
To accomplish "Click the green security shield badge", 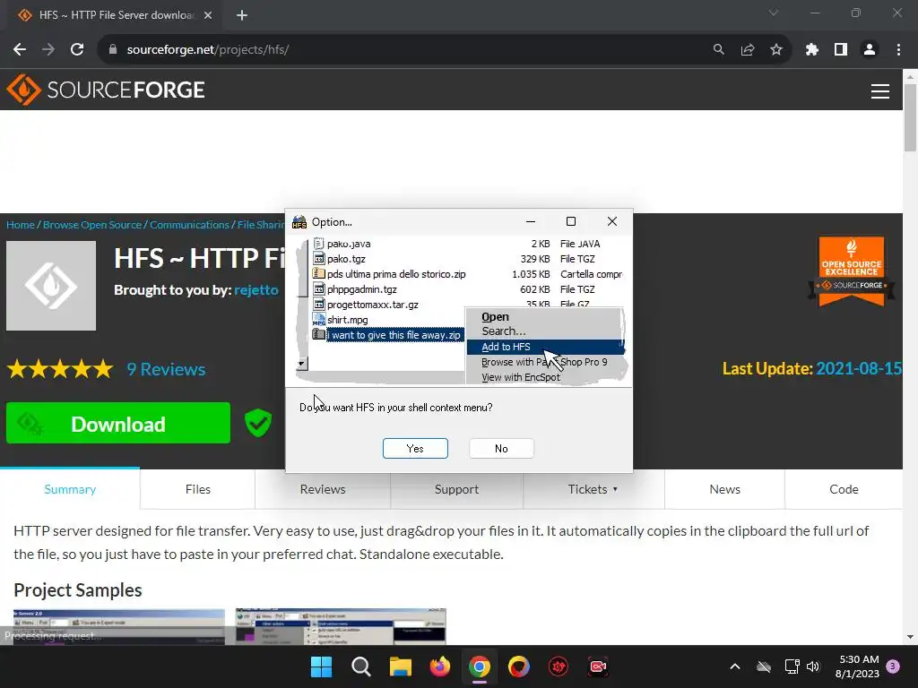I will (257, 423).
